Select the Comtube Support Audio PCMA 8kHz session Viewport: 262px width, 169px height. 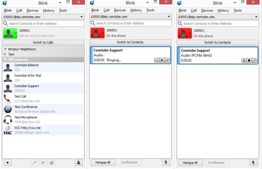[218, 55]
